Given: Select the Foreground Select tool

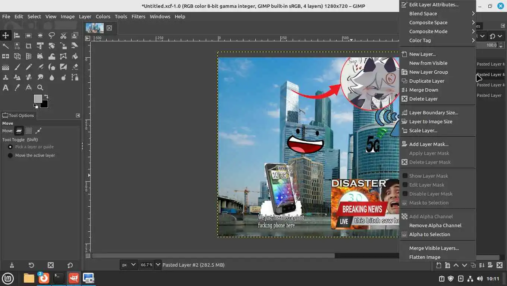Looking at the screenshot, I should coord(75,36).
